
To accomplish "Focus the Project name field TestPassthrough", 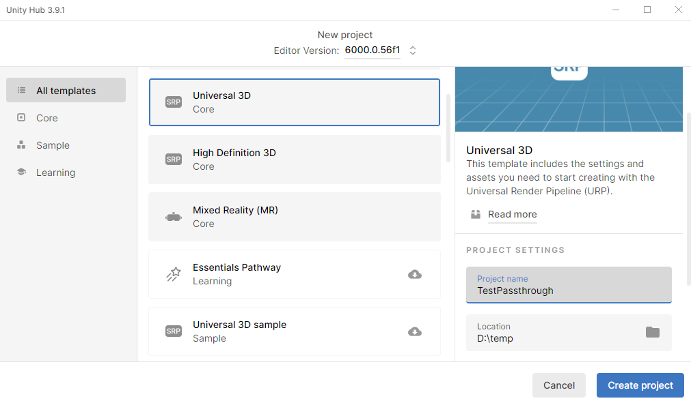I will tap(569, 285).
